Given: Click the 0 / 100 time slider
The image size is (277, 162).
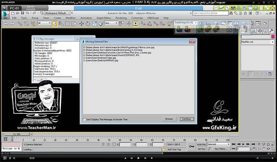Looking at the screenshot, I should (17, 134).
